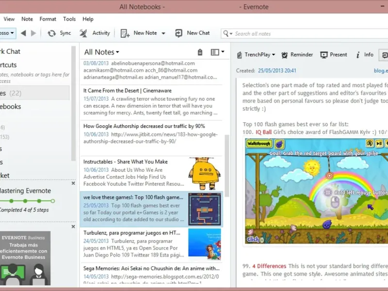The width and height of the screenshot is (388, 291).
Task: Click the reminders icon in All Notes header
Action: point(200,52)
